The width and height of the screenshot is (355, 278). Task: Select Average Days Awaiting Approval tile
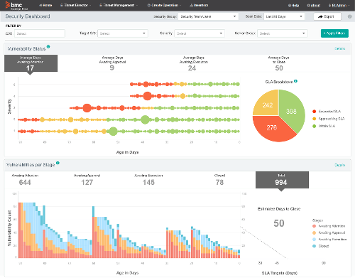pyautogui.click(x=112, y=63)
